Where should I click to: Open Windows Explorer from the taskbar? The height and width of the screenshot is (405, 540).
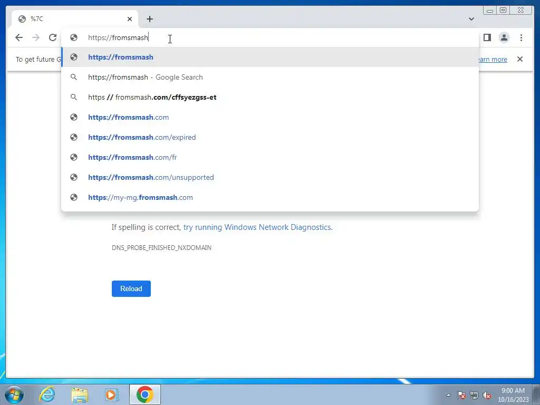coord(80,394)
